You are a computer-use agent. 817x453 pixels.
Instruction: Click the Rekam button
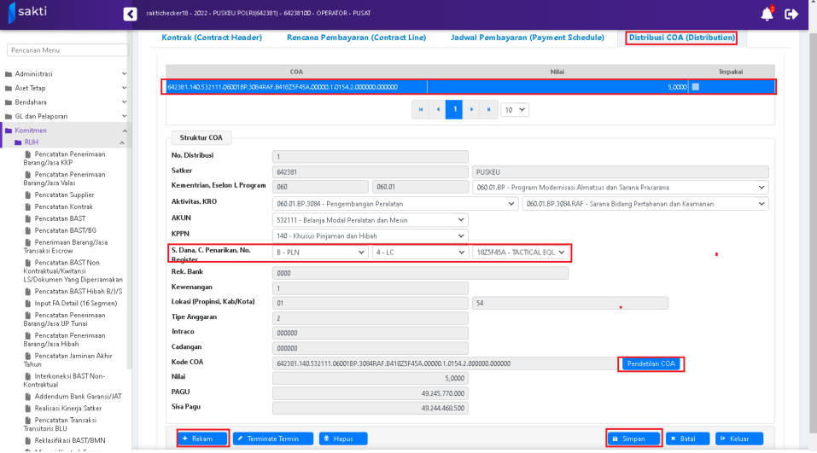pos(203,438)
